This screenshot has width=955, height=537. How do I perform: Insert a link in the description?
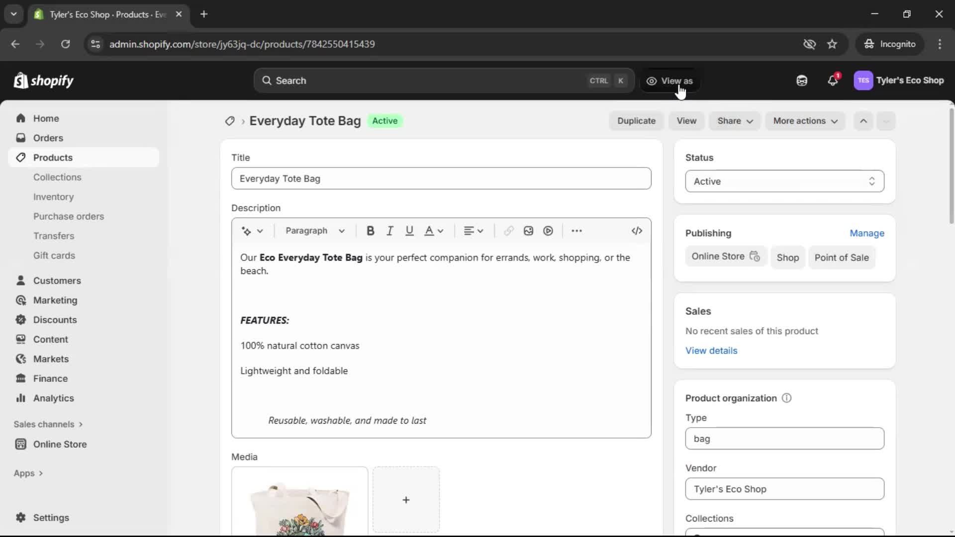(508, 231)
